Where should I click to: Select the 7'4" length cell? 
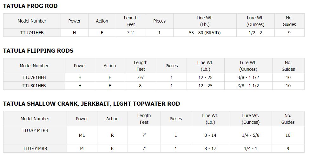(131, 32)
